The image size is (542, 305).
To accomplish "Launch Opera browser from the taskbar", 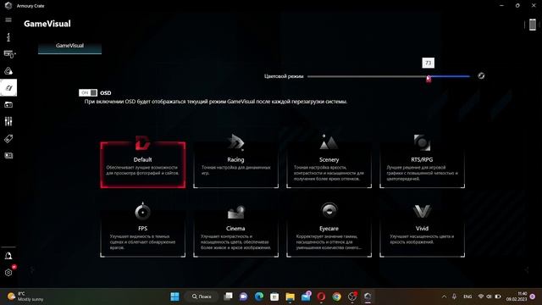I will [x=321, y=297].
